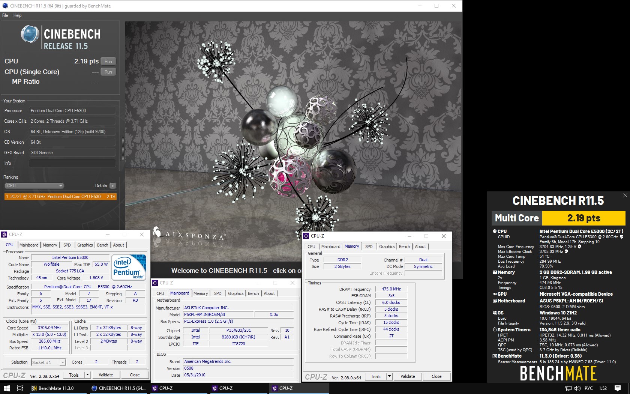Click the Cinebench panel splitter handle

[x=123, y=149]
